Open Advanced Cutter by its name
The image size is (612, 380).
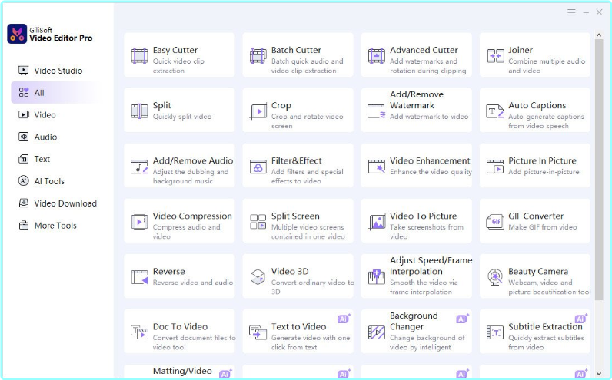(424, 50)
